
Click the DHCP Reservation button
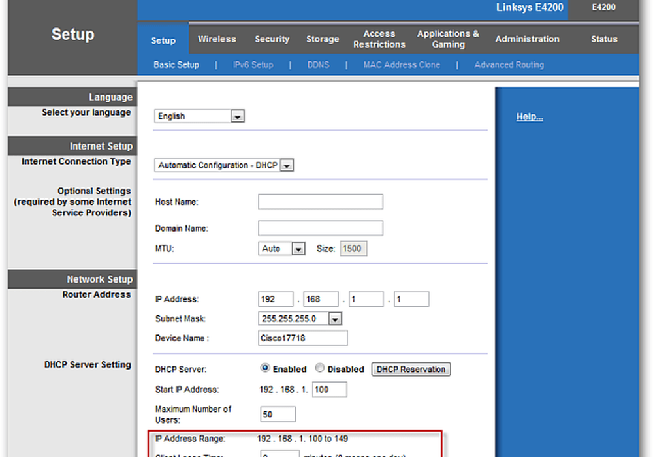click(411, 369)
